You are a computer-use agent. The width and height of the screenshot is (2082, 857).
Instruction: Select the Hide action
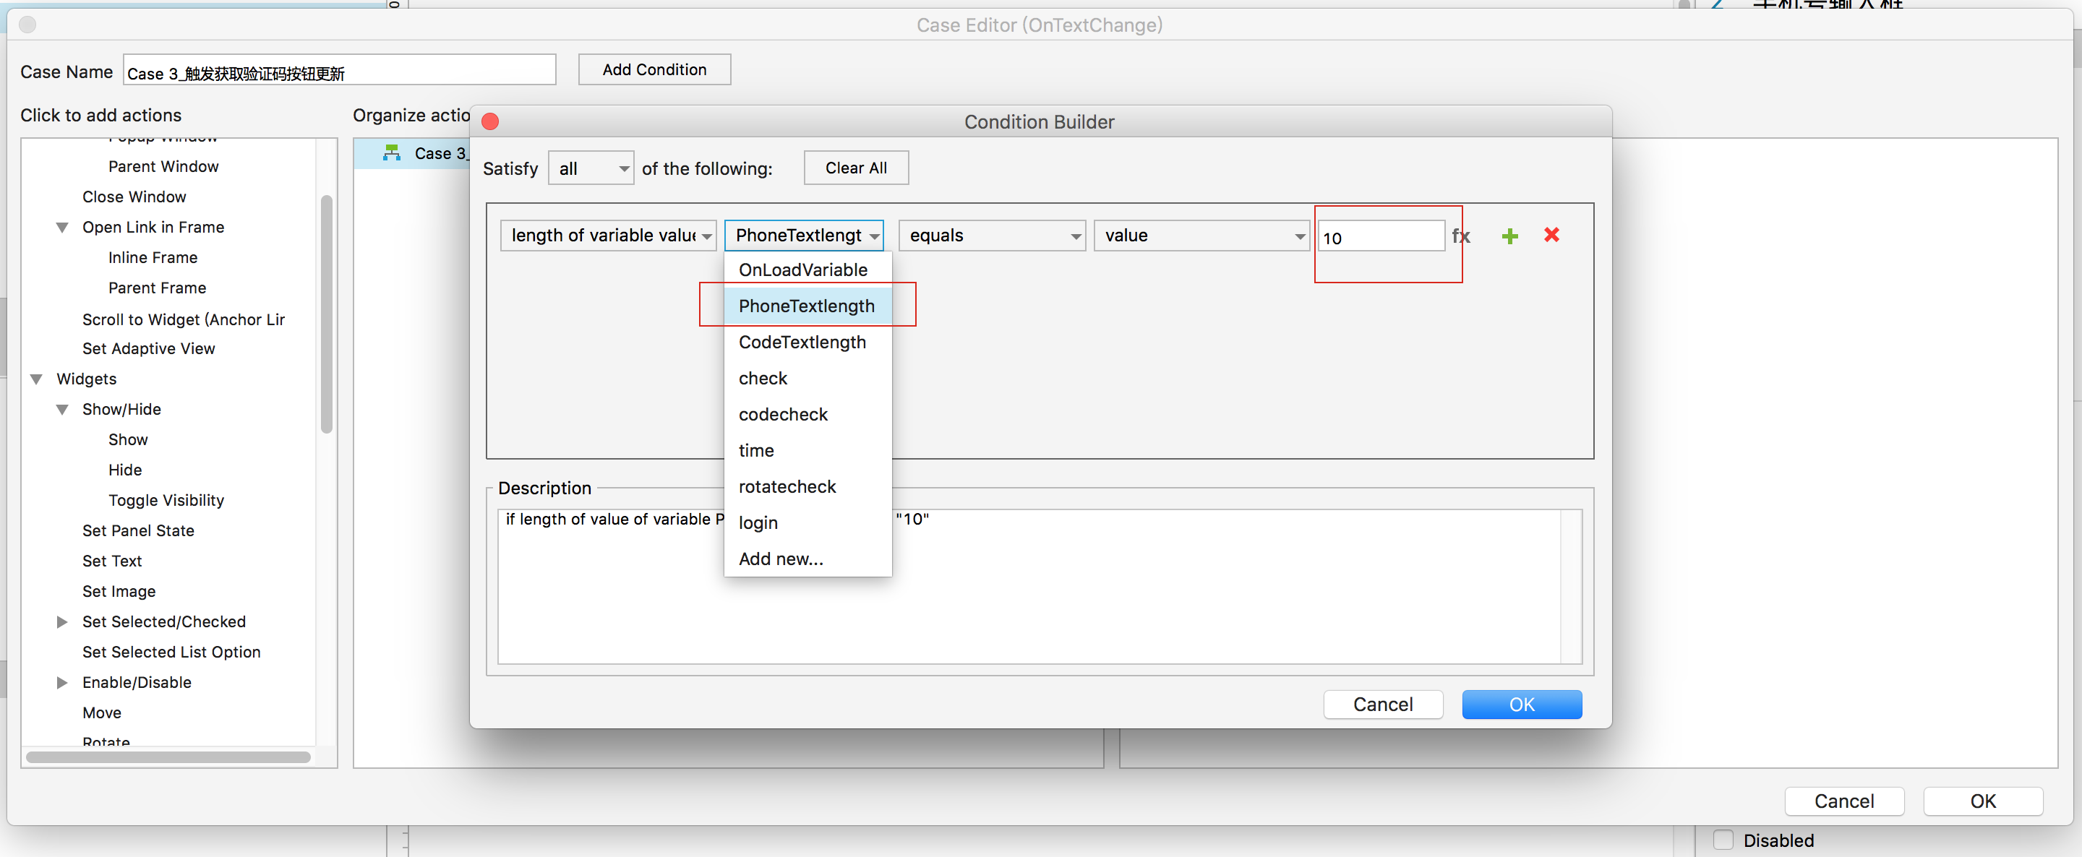125,470
